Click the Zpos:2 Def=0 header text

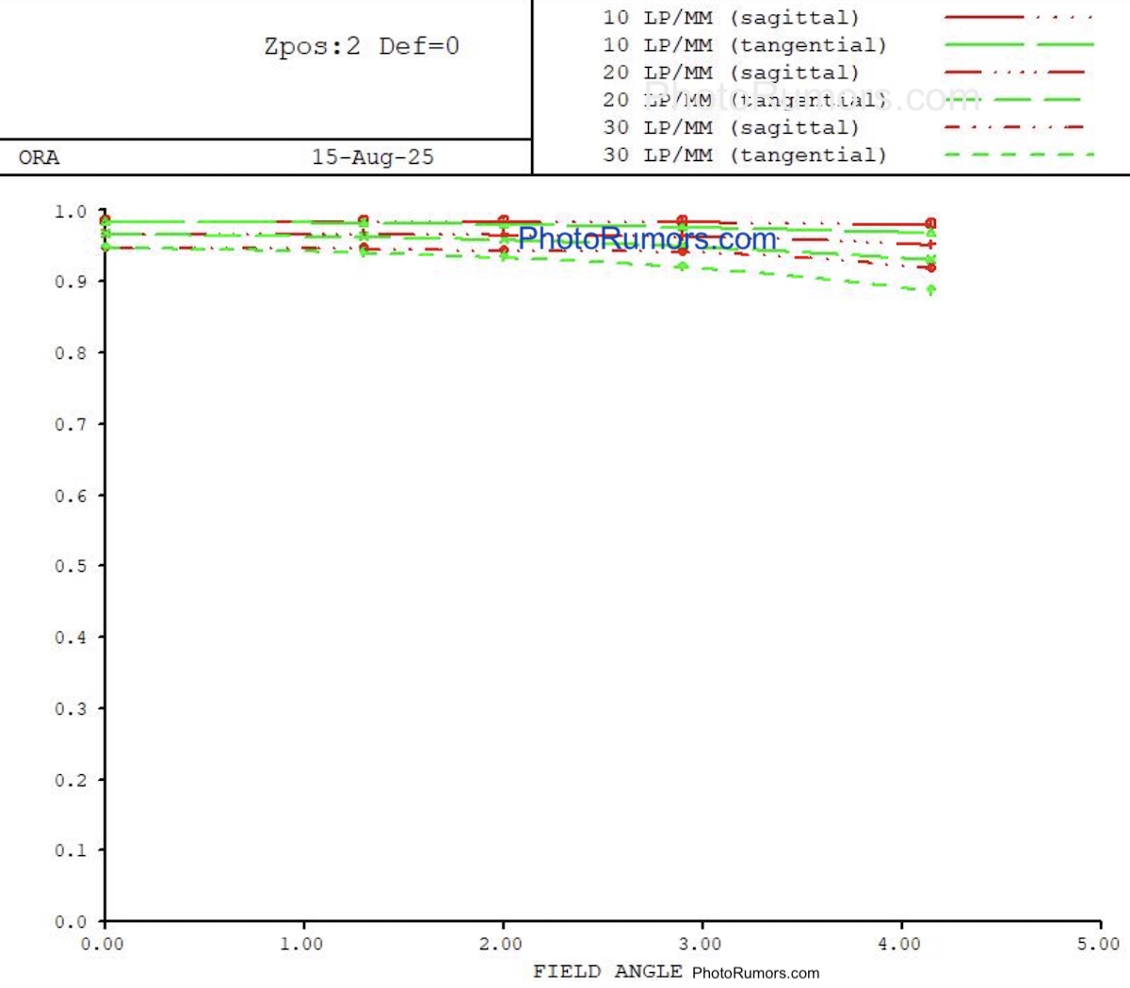click(x=361, y=46)
